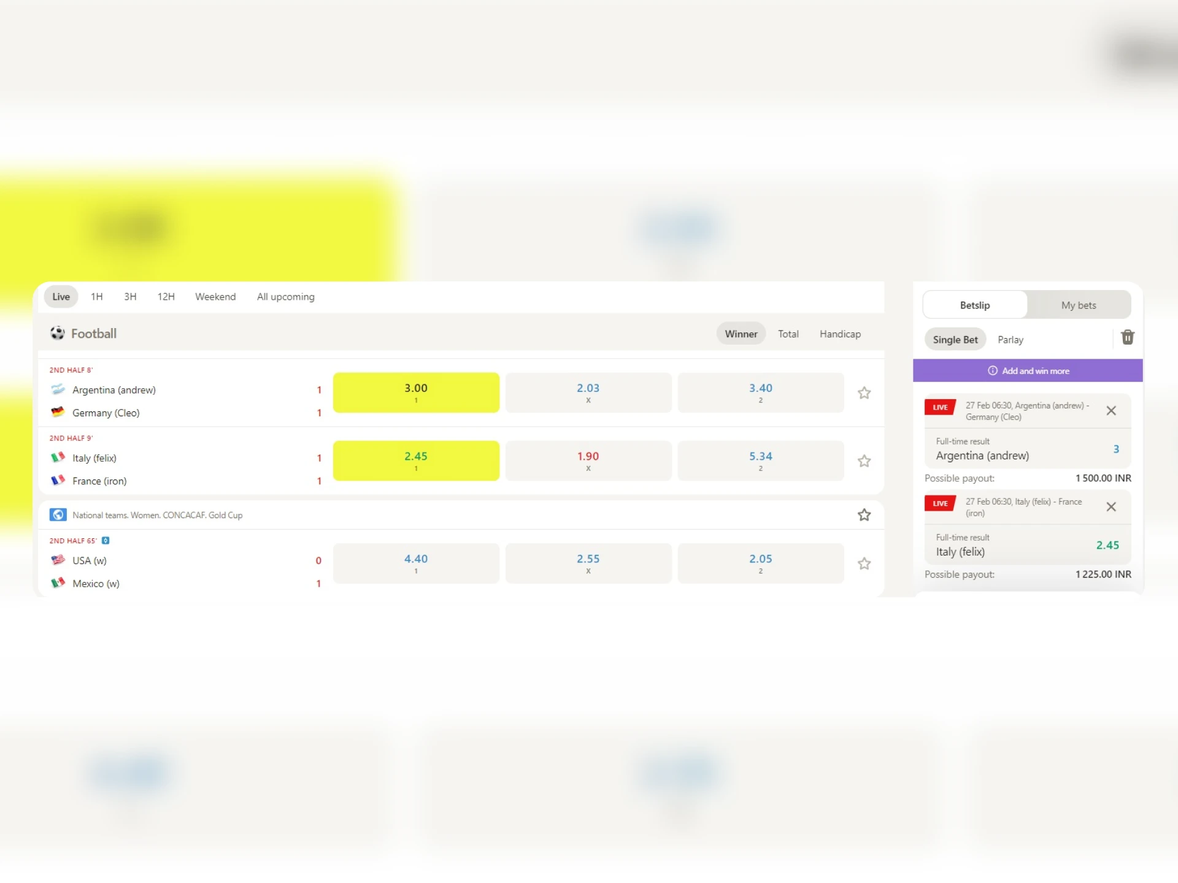Favorite the USA vs Mexico match star

(x=864, y=564)
